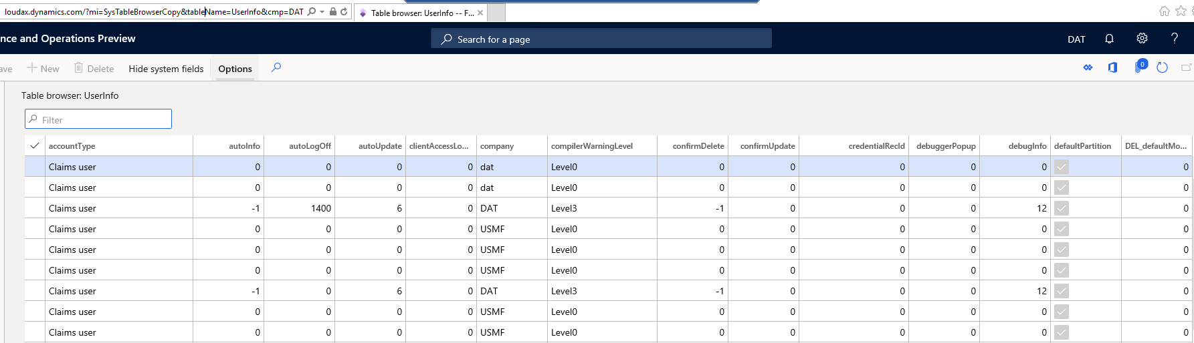The width and height of the screenshot is (1194, 343).
Task: Click the address bar search magnifier
Action: [x=312, y=11]
